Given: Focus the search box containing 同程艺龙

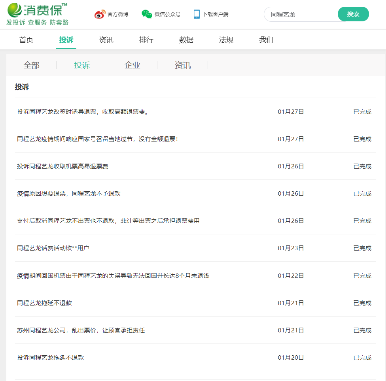Looking at the screenshot, I should pos(301,14).
